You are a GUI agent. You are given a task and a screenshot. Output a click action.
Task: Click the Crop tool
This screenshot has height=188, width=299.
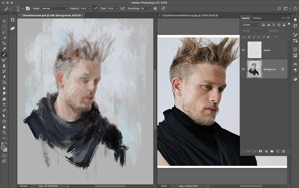click(4, 43)
